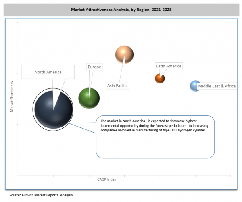Viewport: 242px width, 202px height.
Task: Click the 'Europe' label callout
Action: coord(94,67)
